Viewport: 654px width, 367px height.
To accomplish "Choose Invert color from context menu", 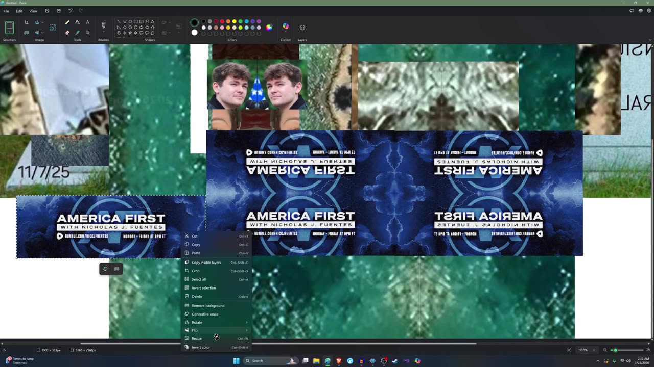I will (217, 347).
